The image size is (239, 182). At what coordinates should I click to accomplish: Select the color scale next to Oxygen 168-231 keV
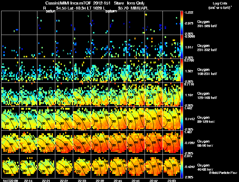pyautogui.click(x=182, y=71)
